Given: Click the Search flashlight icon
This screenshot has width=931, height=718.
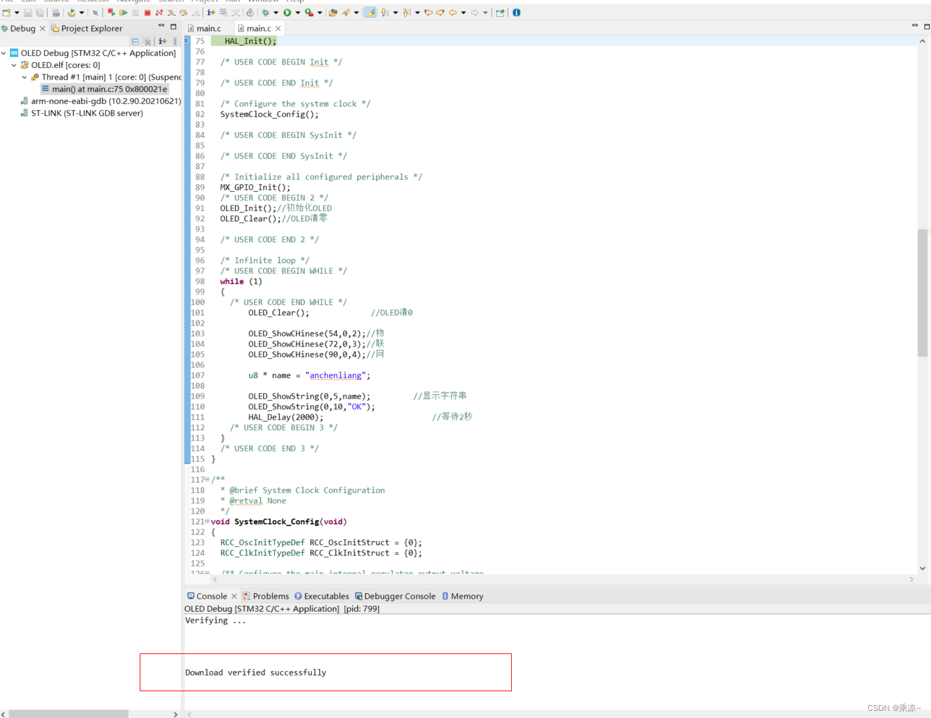Looking at the screenshot, I should click(x=346, y=12).
